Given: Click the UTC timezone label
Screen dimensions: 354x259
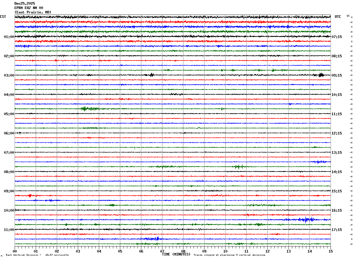Looking at the screenshot, I should pos(338,17).
